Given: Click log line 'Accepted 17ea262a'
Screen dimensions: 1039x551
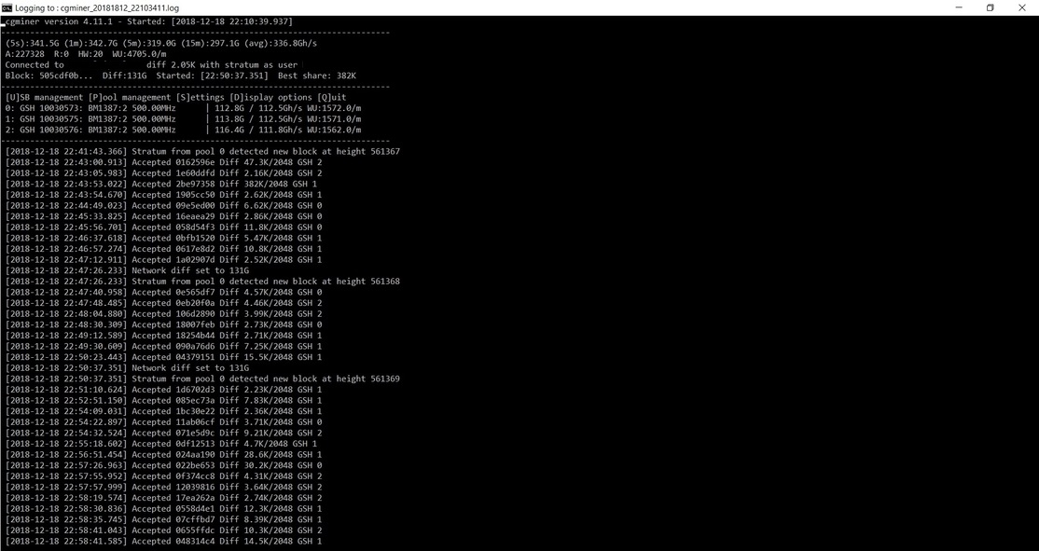Looking at the screenshot, I should [163, 497].
